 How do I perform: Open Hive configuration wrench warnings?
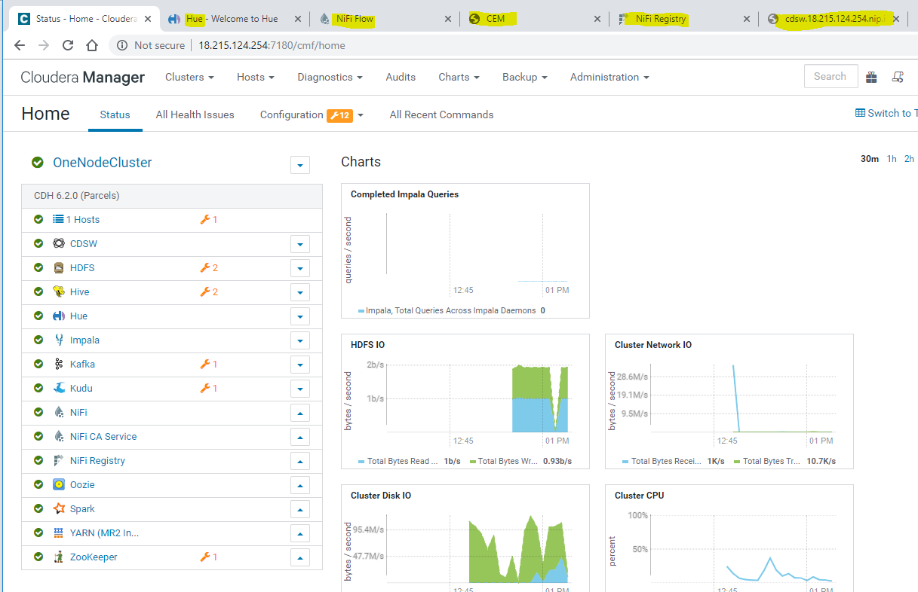click(x=209, y=291)
